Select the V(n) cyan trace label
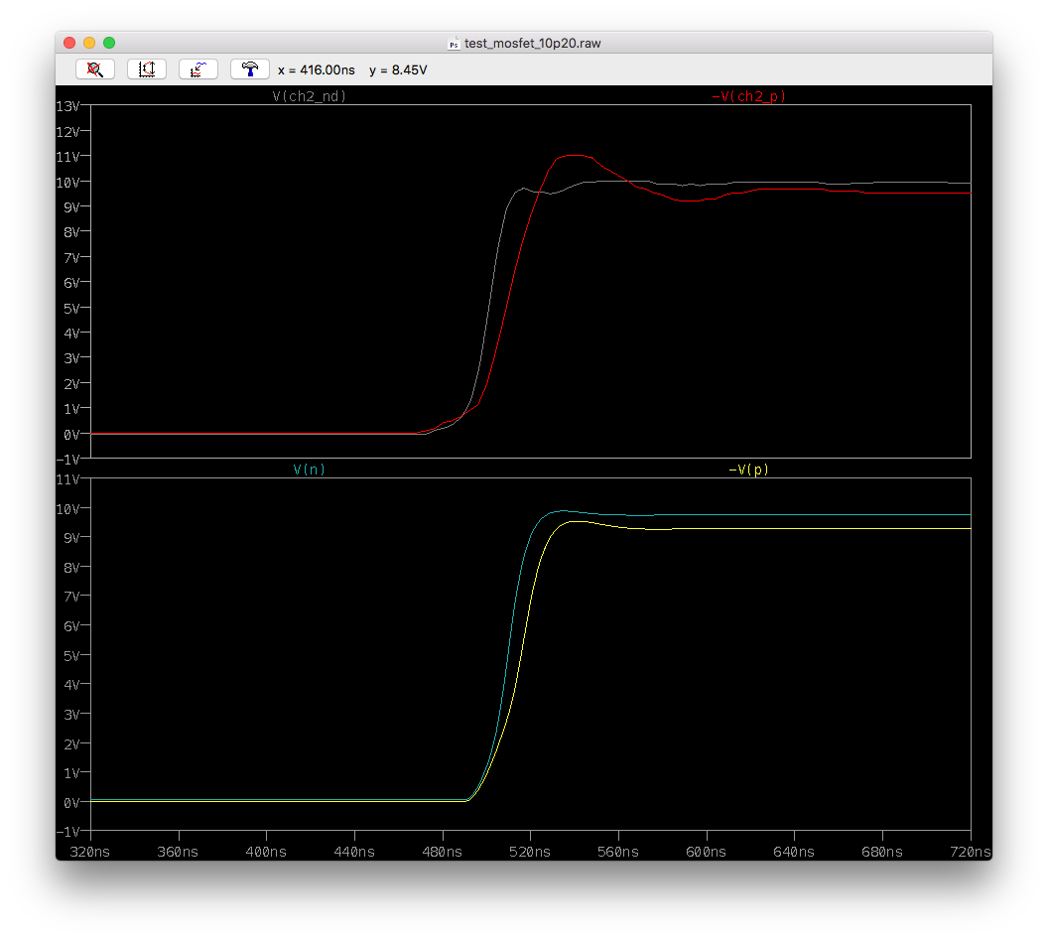Image resolution: width=1048 pixels, height=940 pixels. click(x=310, y=470)
